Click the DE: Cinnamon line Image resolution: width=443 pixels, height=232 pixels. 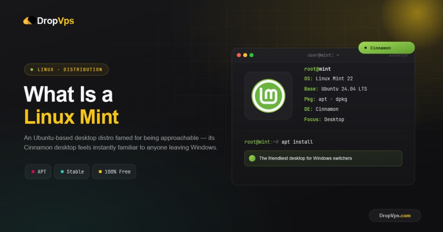(321, 109)
